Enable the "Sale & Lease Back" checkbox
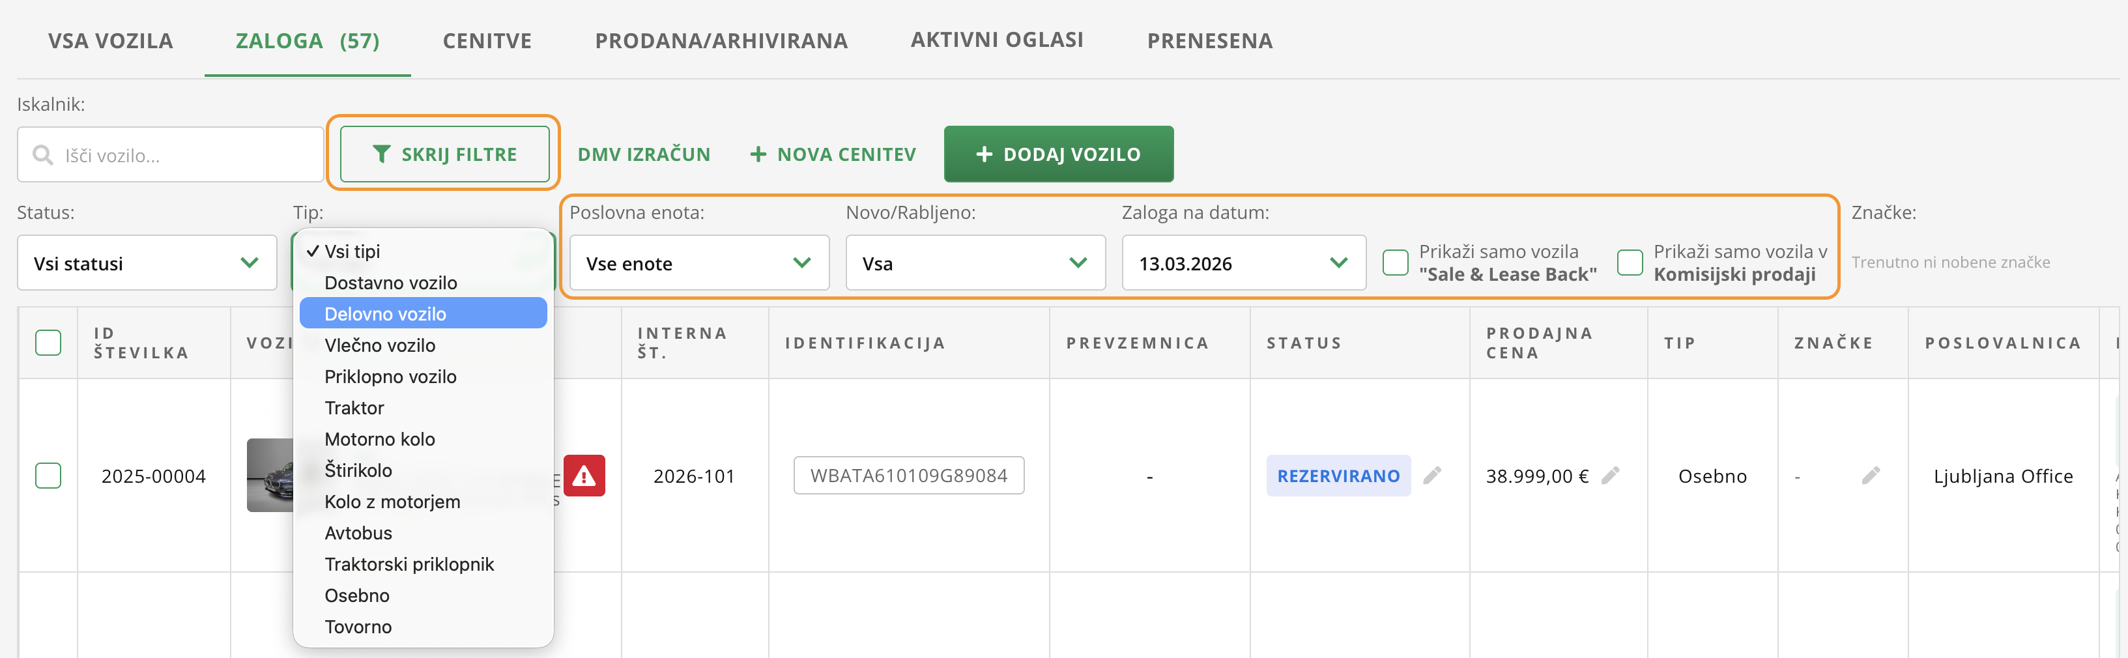 click(x=1395, y=263)
